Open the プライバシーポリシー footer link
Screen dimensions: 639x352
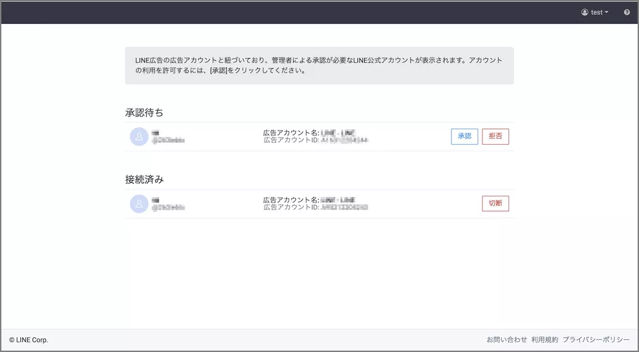click(596, 340)
